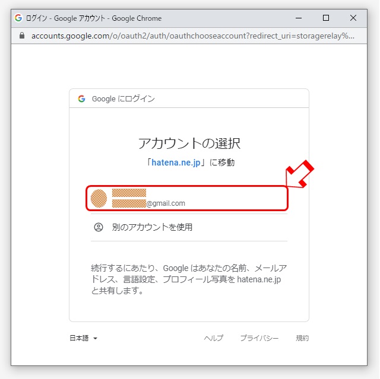
Task: Click the lock icon in address bar
Action: 22,36
